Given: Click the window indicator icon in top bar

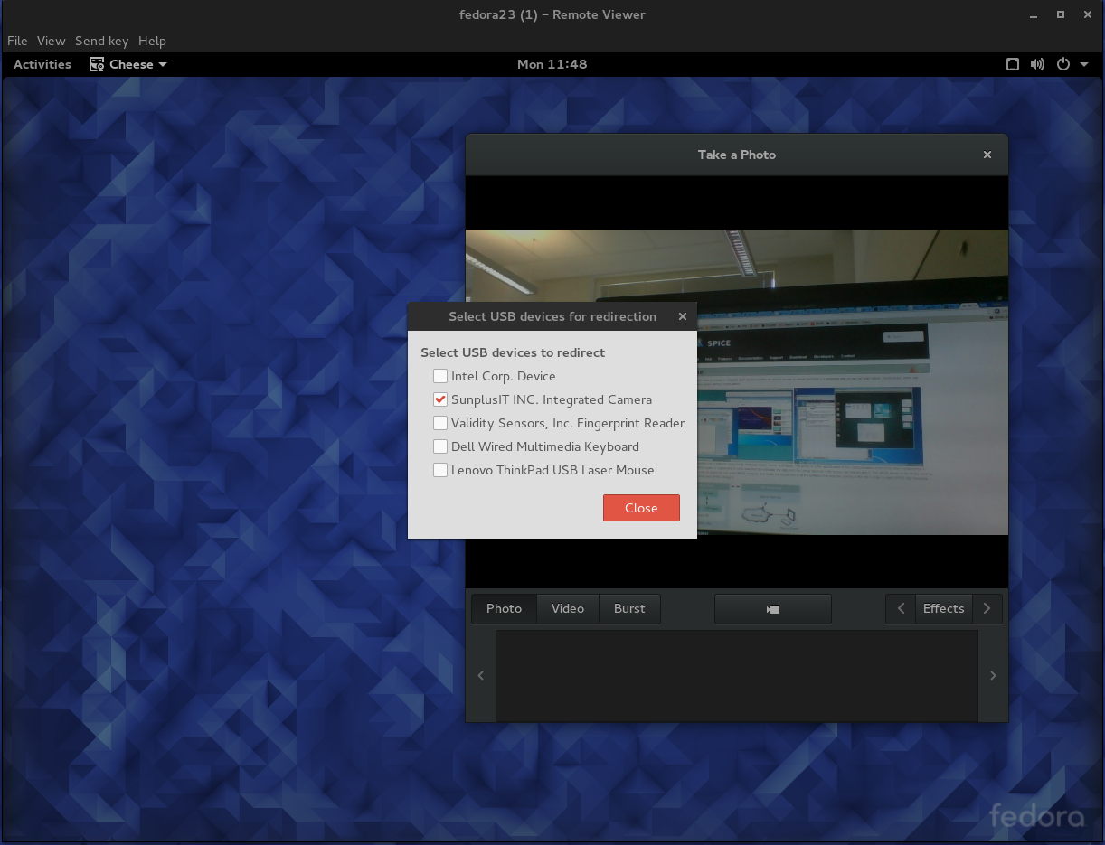Looking at the screenshot, I should (x=1013, y=64).
